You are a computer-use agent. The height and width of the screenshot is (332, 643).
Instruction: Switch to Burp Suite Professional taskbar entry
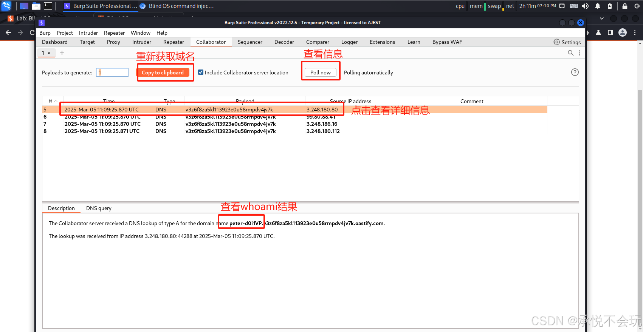tap(100, 6)
